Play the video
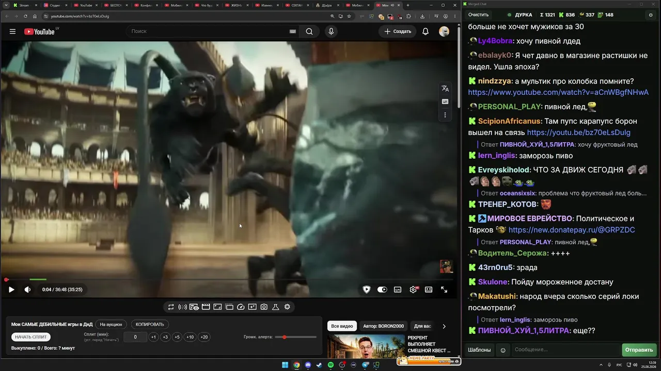 click(x=11, y=290)
